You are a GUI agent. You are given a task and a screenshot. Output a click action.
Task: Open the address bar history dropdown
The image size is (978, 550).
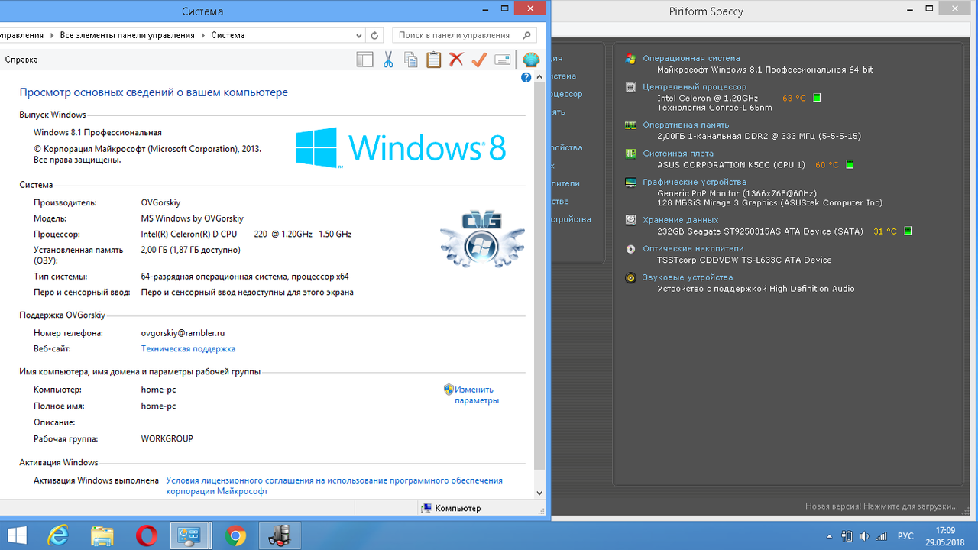[359, 35]
